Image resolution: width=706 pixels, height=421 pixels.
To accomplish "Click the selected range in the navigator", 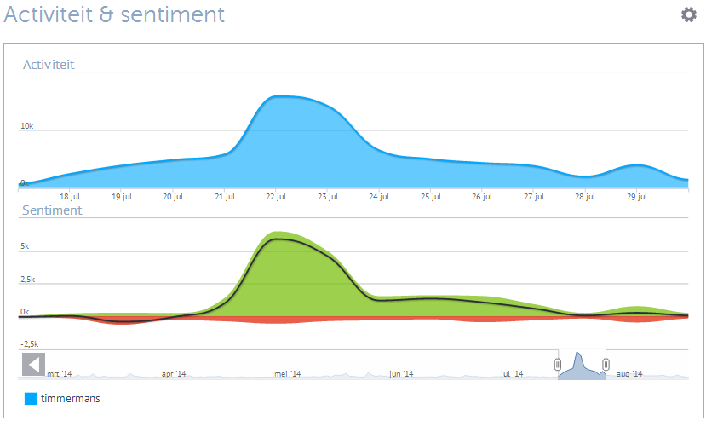I will (x=582, y=365).
